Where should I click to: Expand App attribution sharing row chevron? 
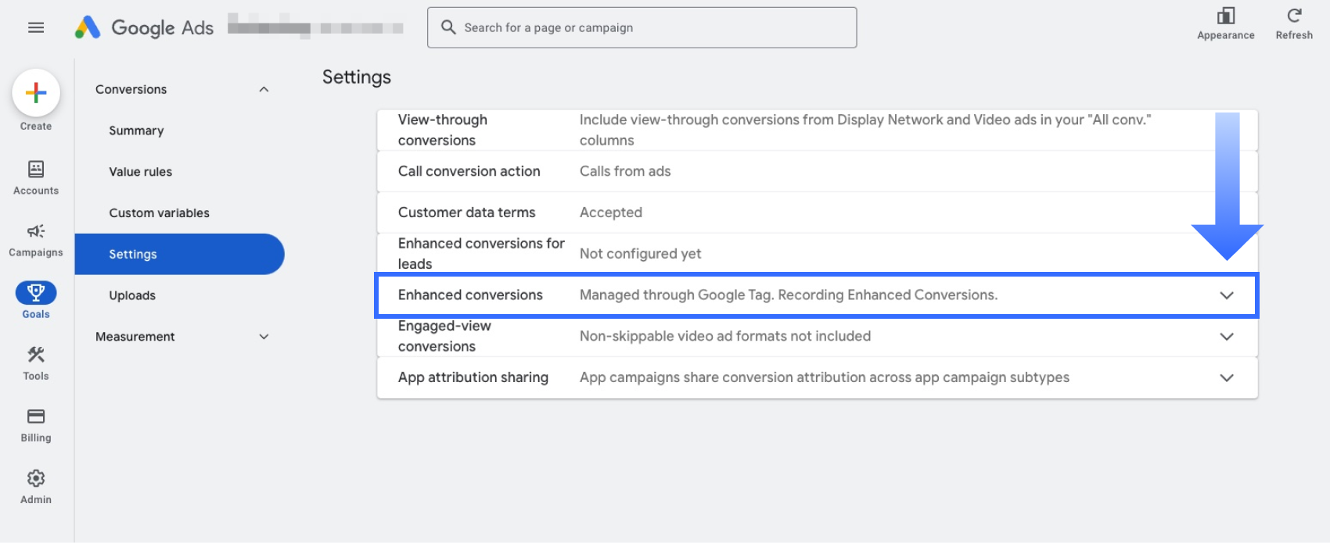1226,378
